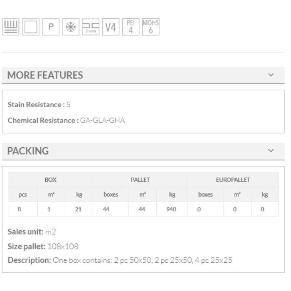Click the PACKING section header title

28,151
